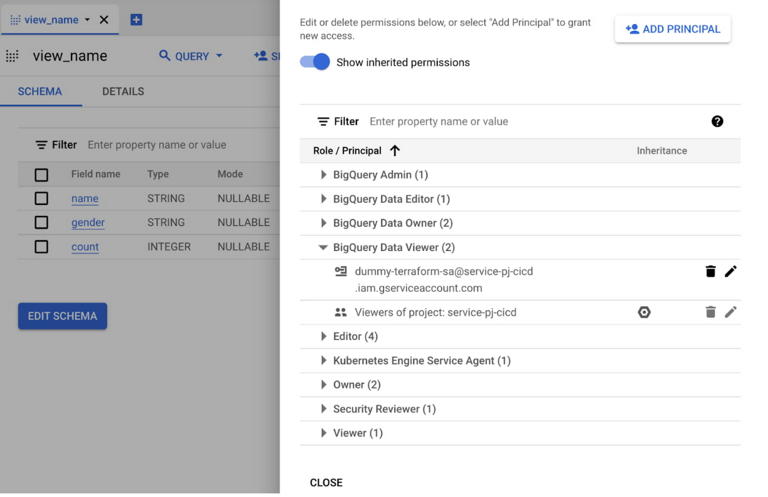
Task: Click the schema Filter icon
Action: point(41,145)
